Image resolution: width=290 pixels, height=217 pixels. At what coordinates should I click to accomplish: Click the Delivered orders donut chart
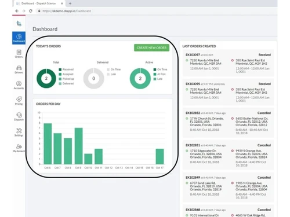click(x=93, y=78)
